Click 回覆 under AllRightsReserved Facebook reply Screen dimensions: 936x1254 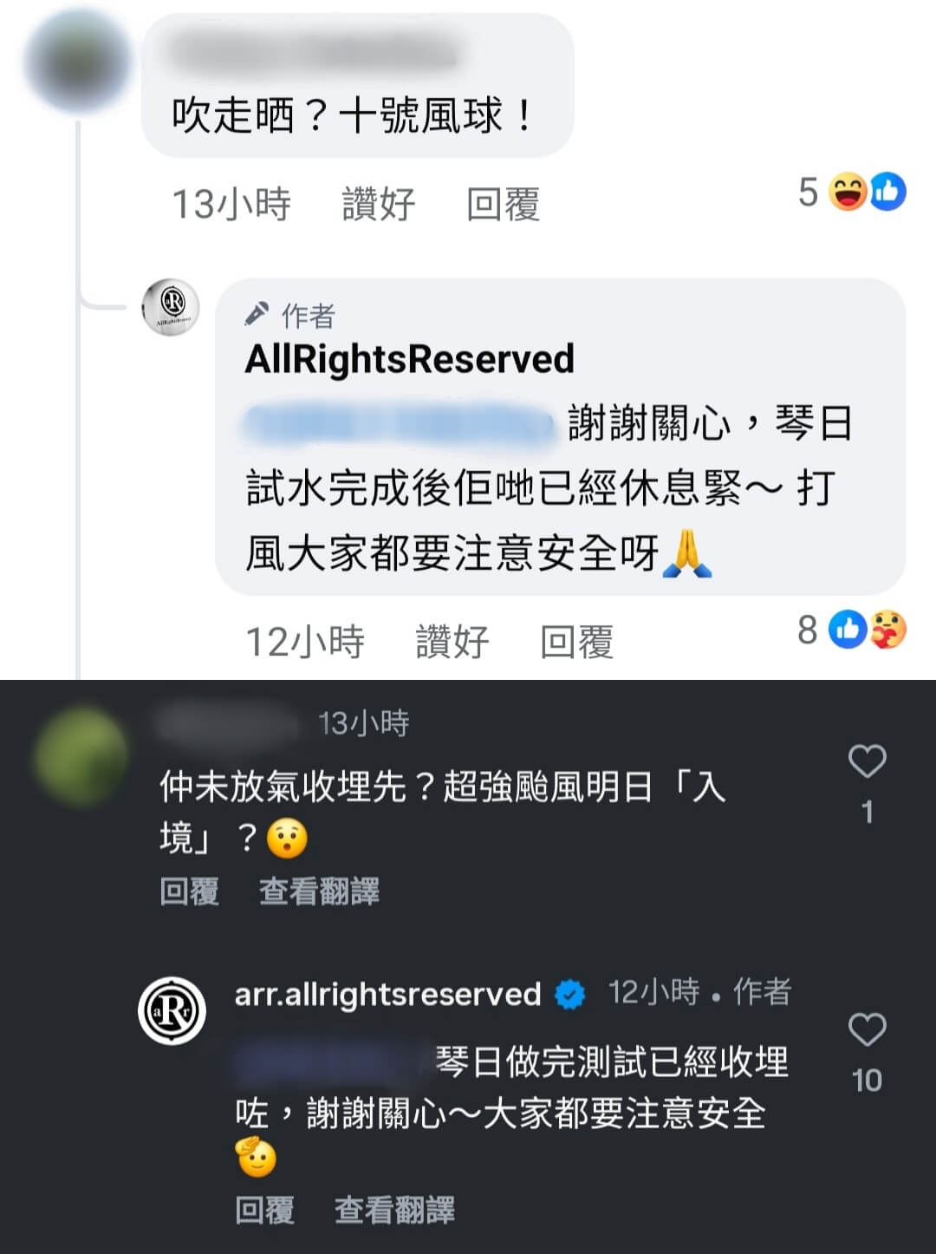click(x=577, y=643)
